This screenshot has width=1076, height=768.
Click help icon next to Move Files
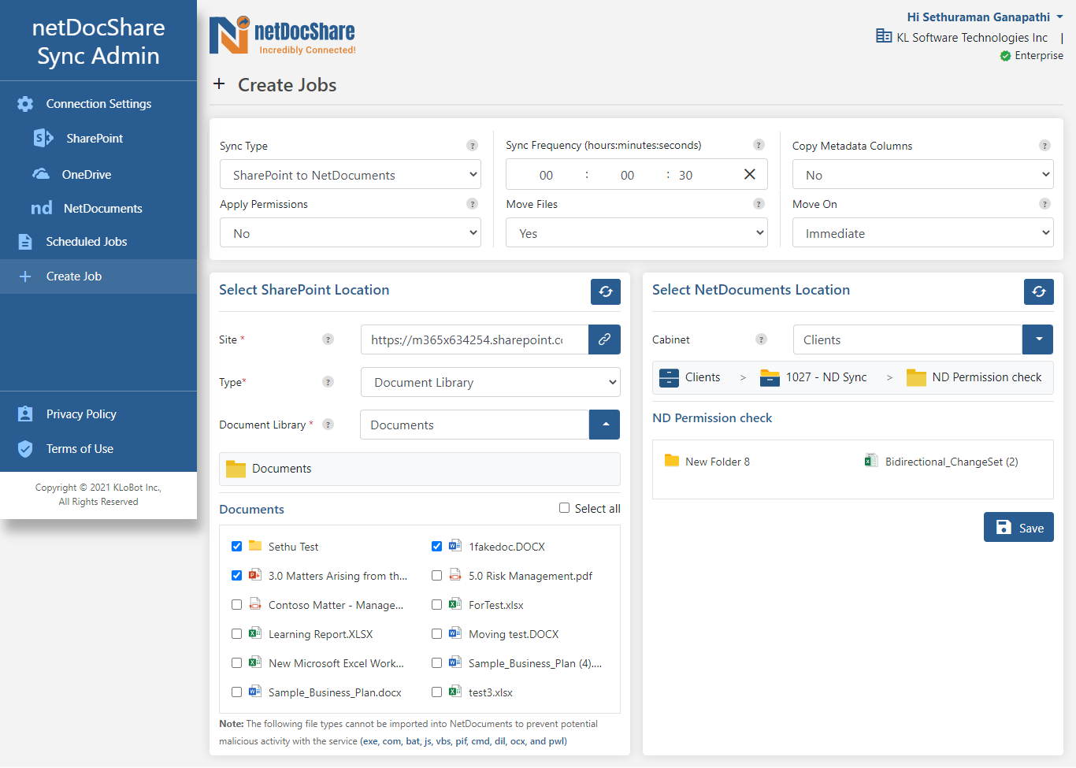(x=759, y=204)
